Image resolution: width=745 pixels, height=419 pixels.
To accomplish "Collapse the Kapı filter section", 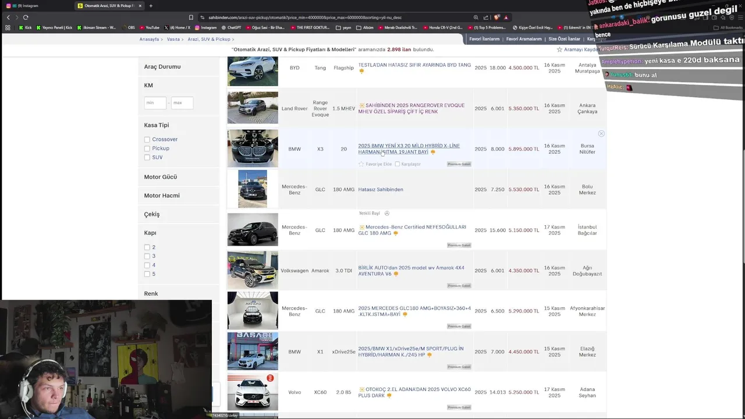I will 150,233.
